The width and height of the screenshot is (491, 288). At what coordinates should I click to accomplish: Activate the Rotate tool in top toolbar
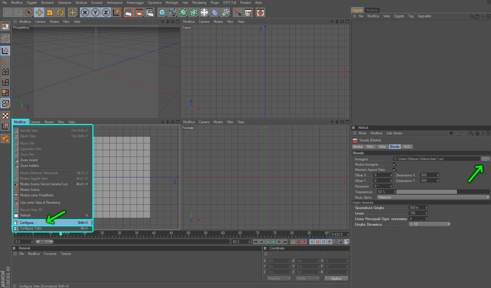60,12
